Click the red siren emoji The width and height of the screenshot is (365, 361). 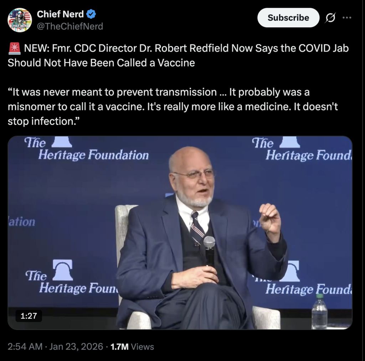point(14,48)
